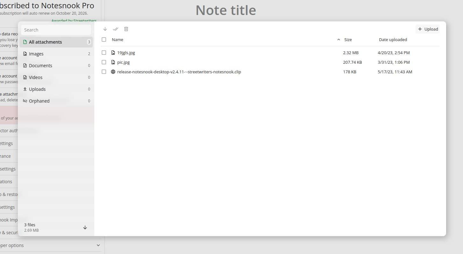Select the Images filter icon in sidebar
Viewport: 463px width, 254px height.
click(x=25, y=54)
